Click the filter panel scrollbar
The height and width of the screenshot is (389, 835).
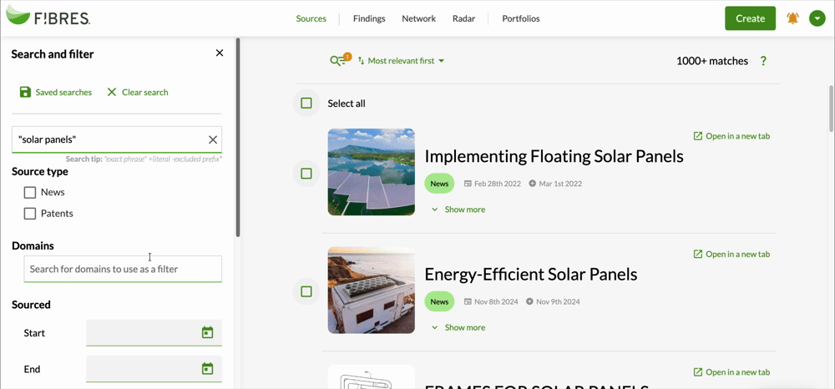click(x=238, y=137)
